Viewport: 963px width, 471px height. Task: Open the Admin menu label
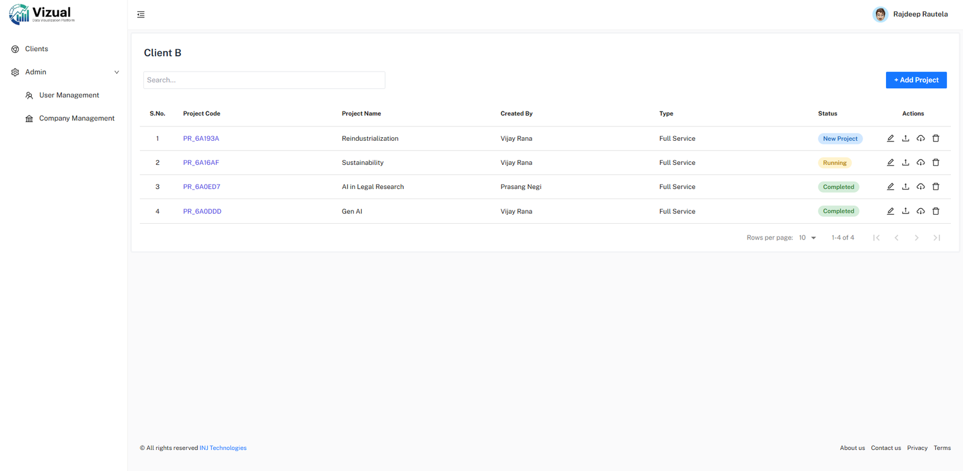tap(36, 72)
